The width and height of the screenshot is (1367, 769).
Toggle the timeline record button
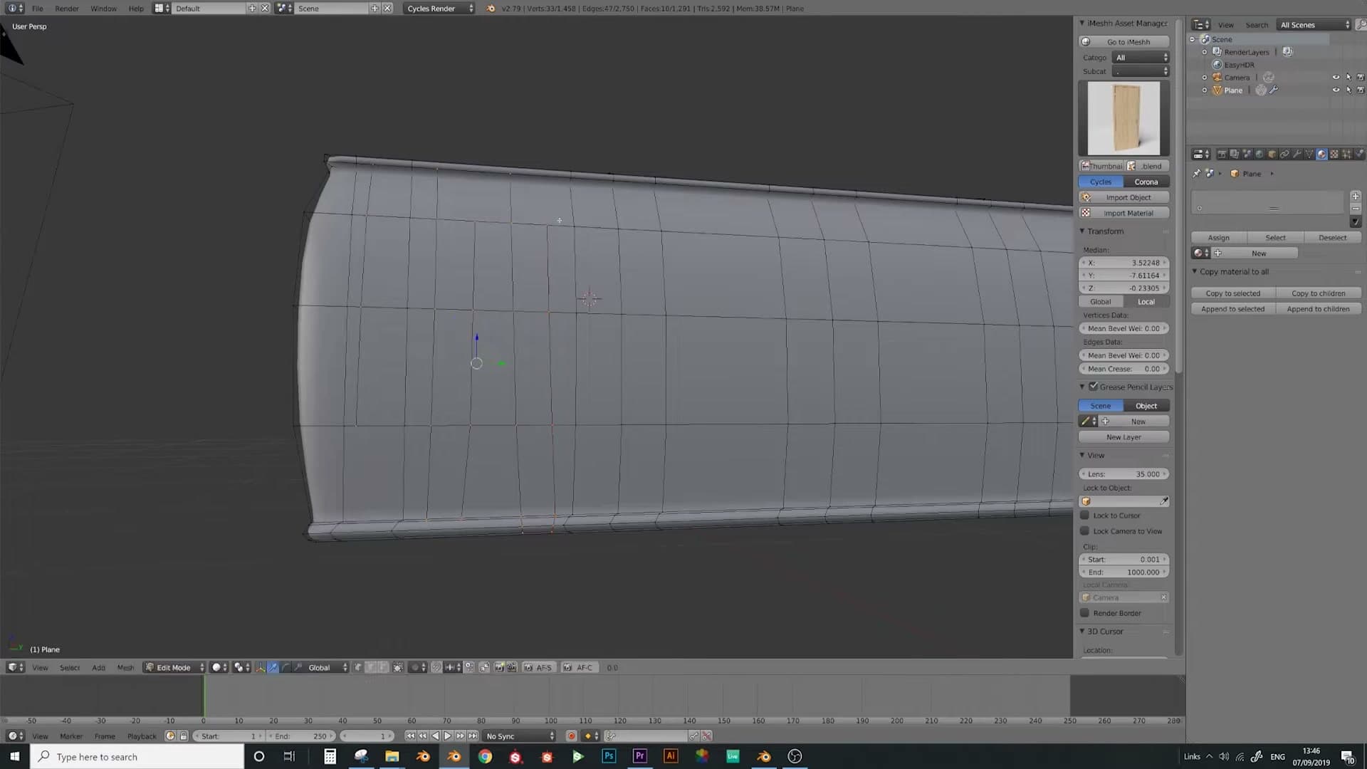[x=571, y=736]
